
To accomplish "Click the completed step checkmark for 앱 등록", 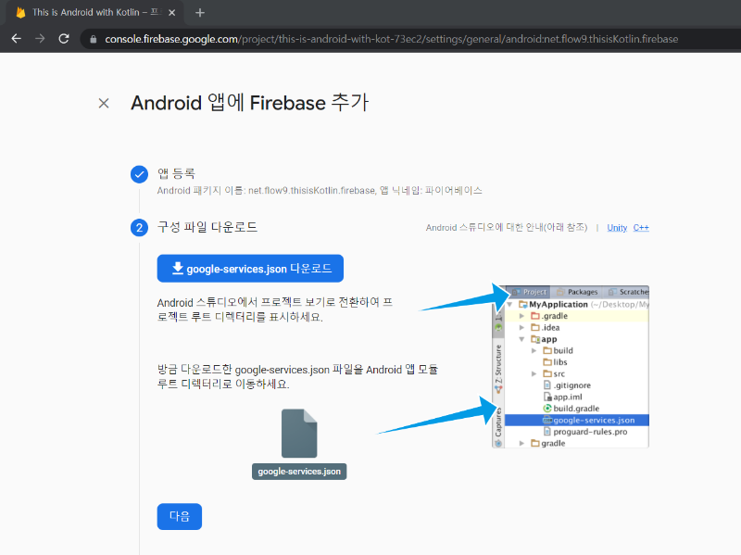I will pyautogui.click(x=139, y=174).
